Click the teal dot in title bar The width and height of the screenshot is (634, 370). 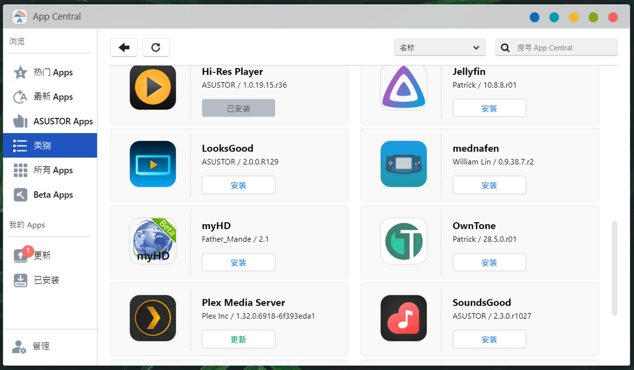pyautogui.click(x=554, y=17)
